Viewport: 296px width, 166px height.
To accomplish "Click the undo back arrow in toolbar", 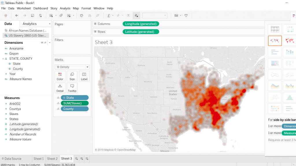I will tap(17, 16).
